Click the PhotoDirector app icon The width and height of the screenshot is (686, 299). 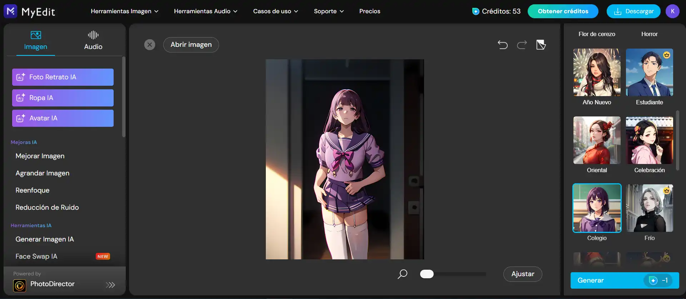tap(20, 285)
